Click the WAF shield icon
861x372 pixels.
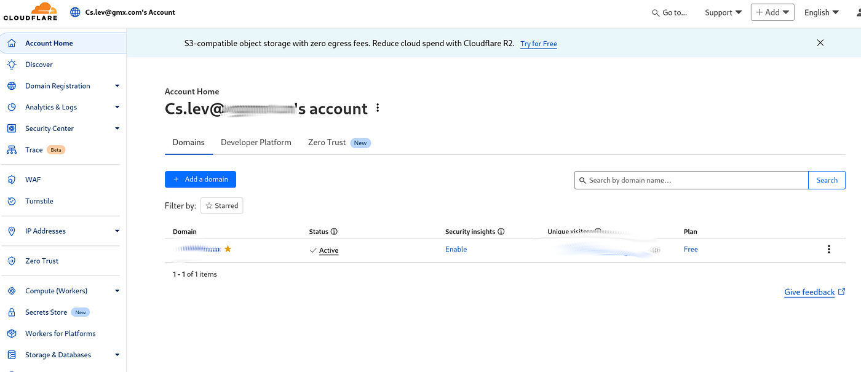tap(12, 180)
